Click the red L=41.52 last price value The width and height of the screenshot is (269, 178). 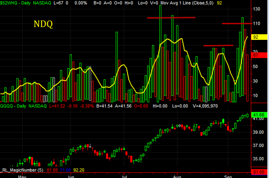57,106
